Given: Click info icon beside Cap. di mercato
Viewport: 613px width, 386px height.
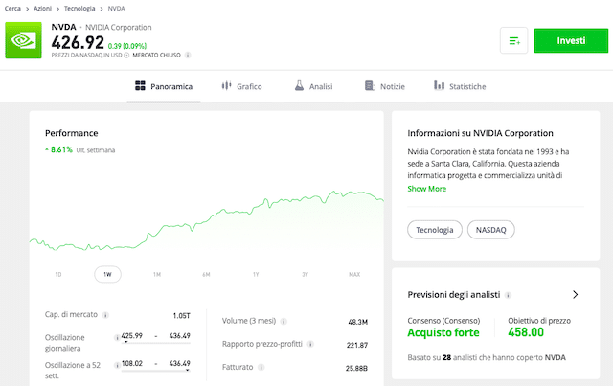Looking at the screenshot, I should 105,315.
